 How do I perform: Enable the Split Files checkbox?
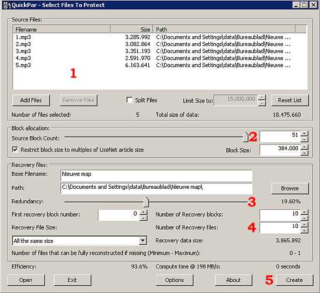(x=130, y=100)
